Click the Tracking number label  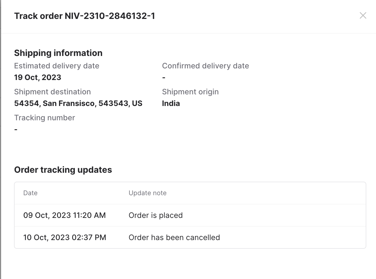tap(44, 118)
